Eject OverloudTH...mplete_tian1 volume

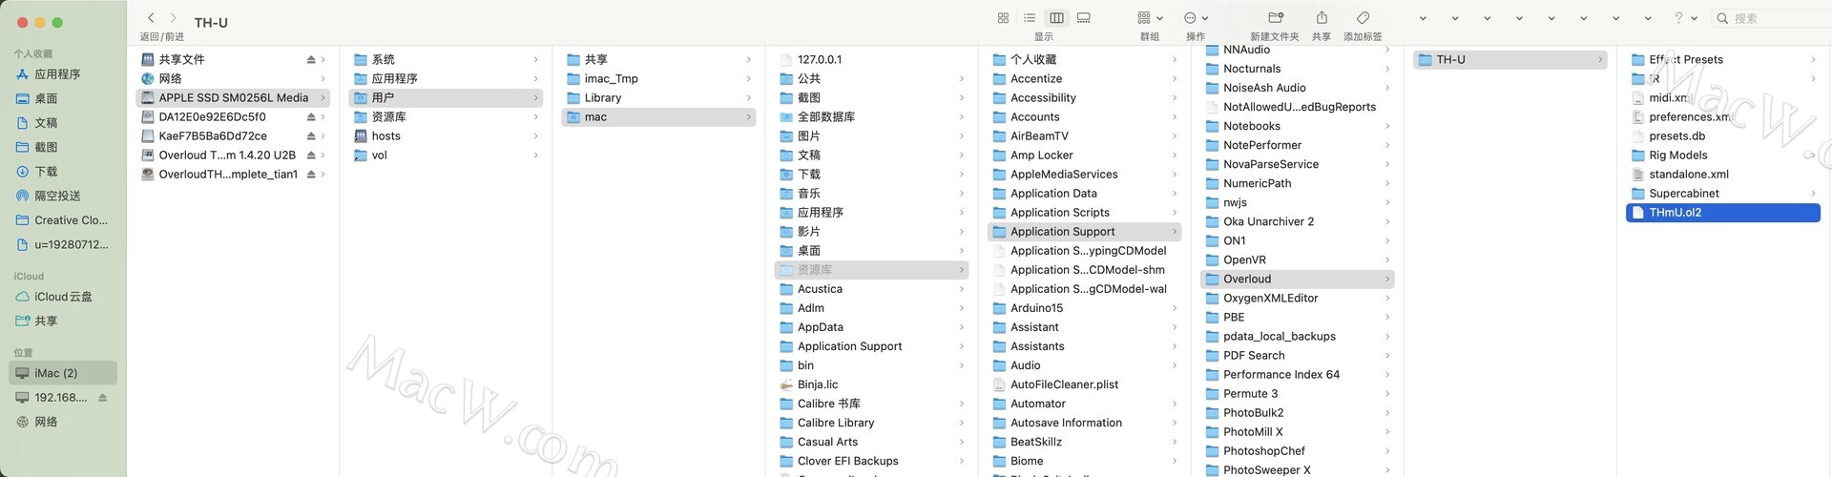pyautogui.click(x=311, y=174)
